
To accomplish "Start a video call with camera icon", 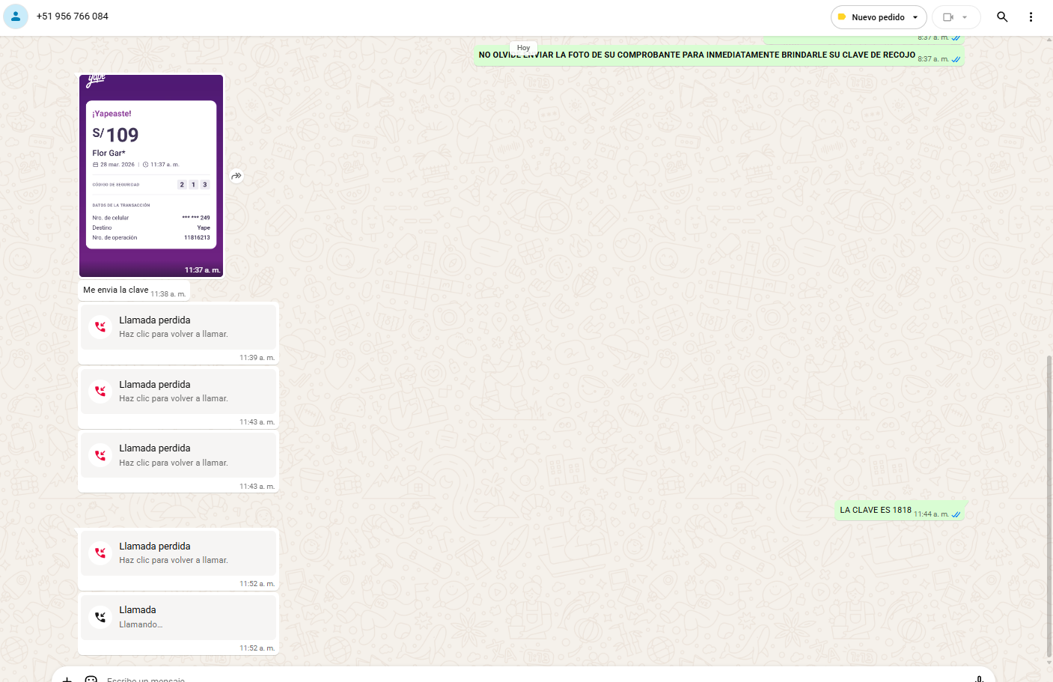I will click(x=948, y=17).
